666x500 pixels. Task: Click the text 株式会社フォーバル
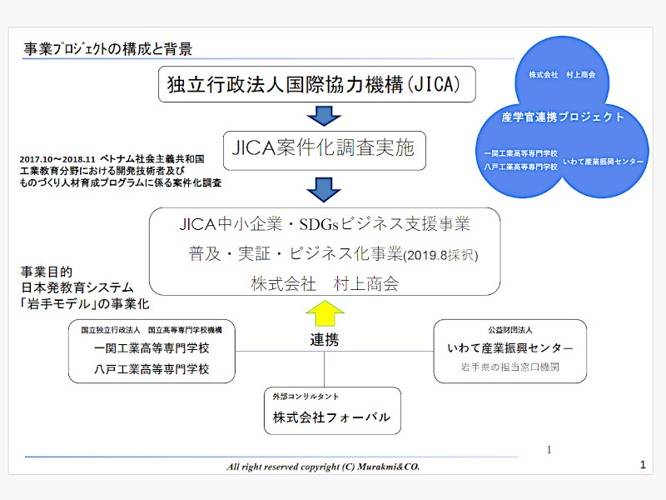(331, 417)
